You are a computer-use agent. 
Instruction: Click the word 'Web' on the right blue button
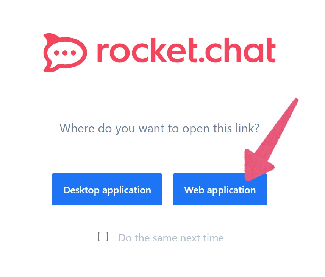[x=194, y=190]
